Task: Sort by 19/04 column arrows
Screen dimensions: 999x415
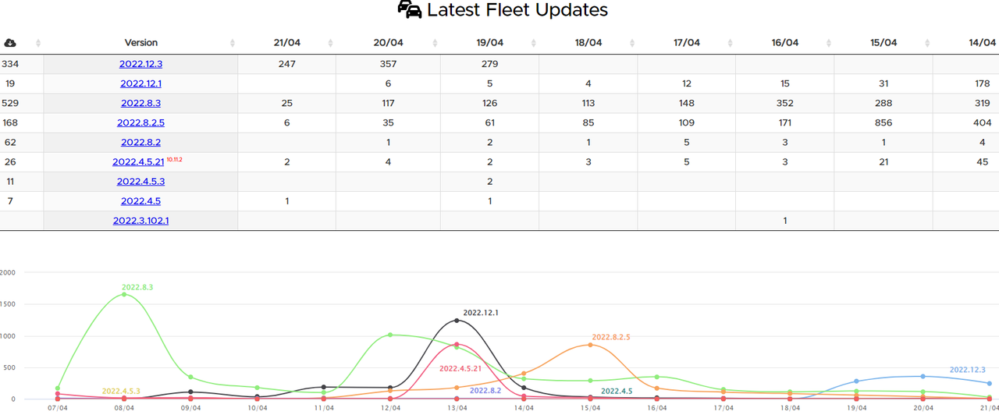Action: [534, 43]
